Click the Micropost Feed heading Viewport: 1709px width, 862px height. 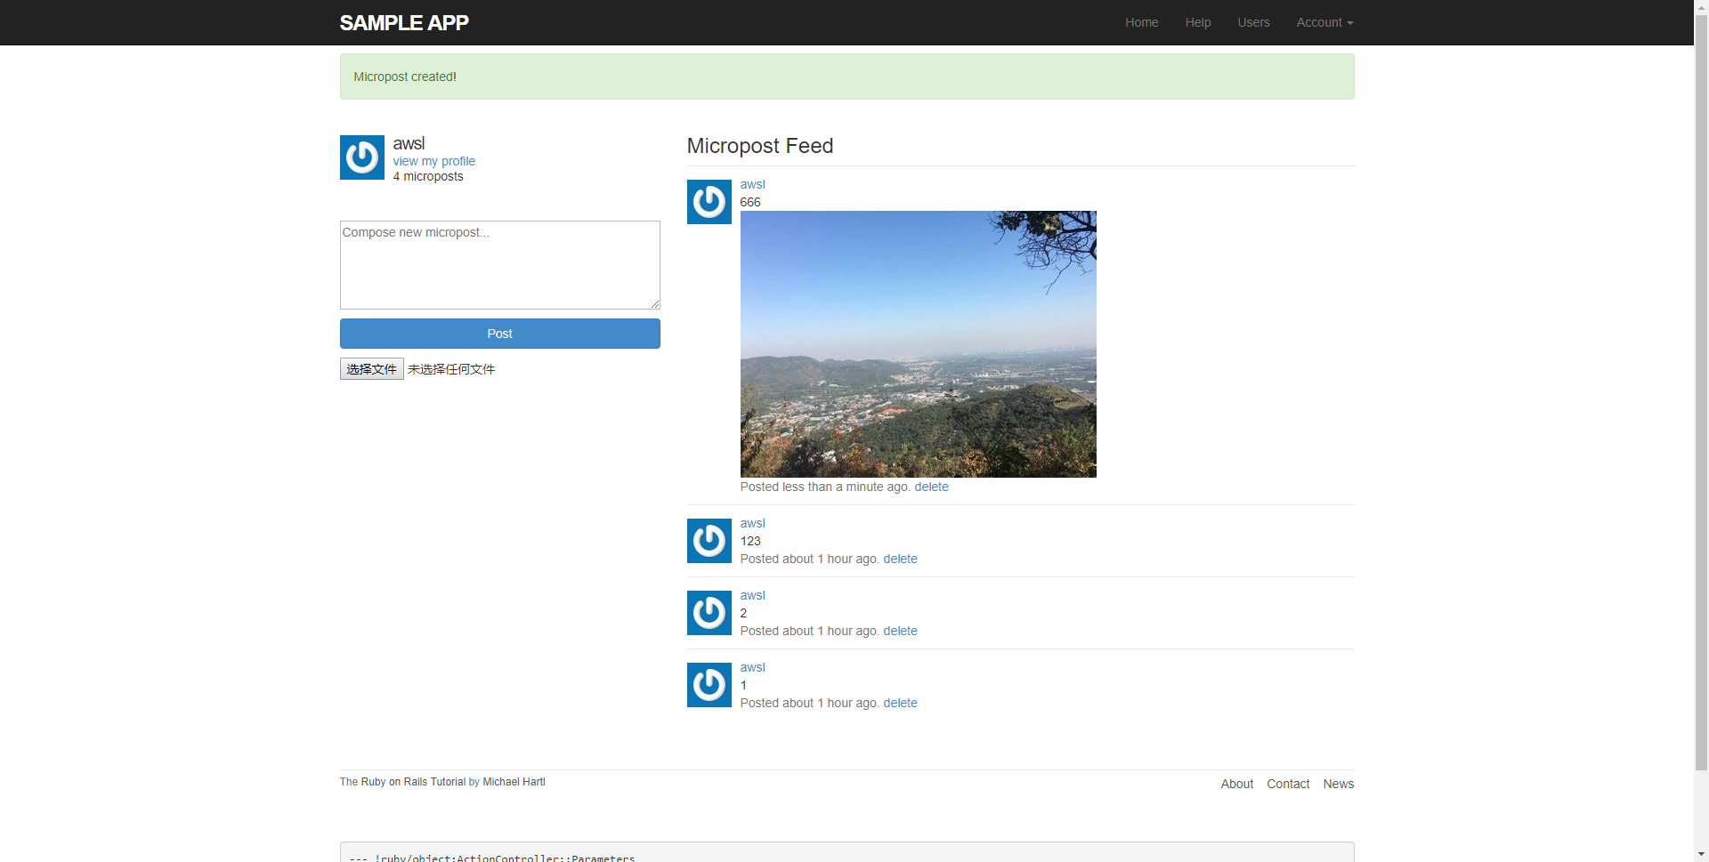click(x=760, y=146)
